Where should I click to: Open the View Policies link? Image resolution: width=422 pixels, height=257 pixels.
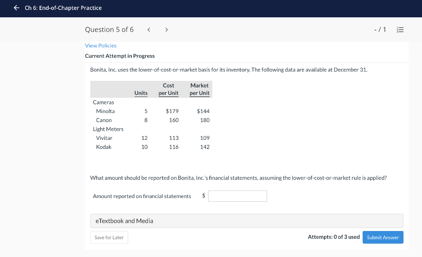pyautogui.click(x=101, y=45)
